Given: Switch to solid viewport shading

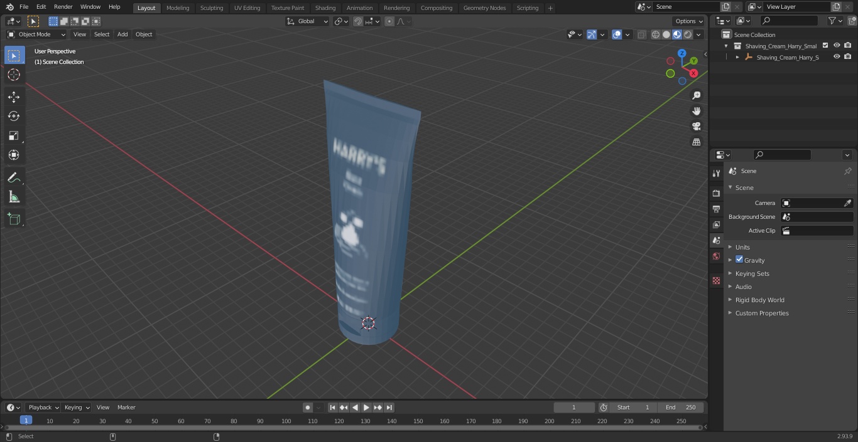Looking at the screenshot, I should point(666,34).
